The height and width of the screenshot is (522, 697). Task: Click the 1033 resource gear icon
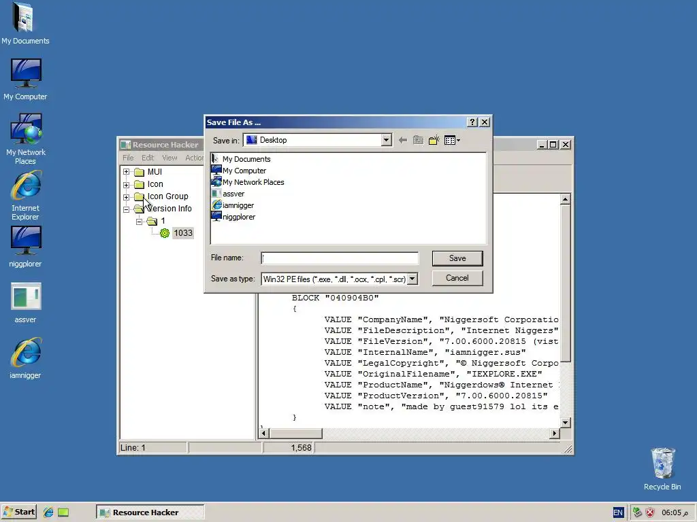click(165, 233)
